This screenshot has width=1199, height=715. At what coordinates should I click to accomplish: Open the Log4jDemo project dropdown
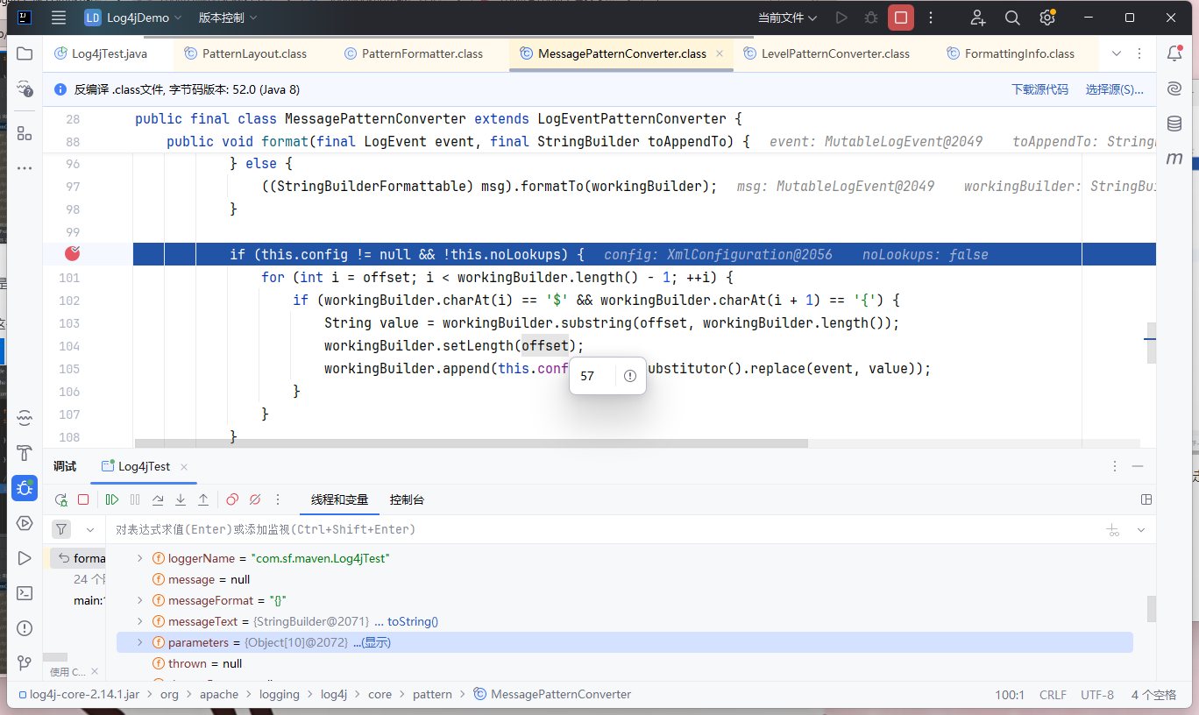point(133,18)
